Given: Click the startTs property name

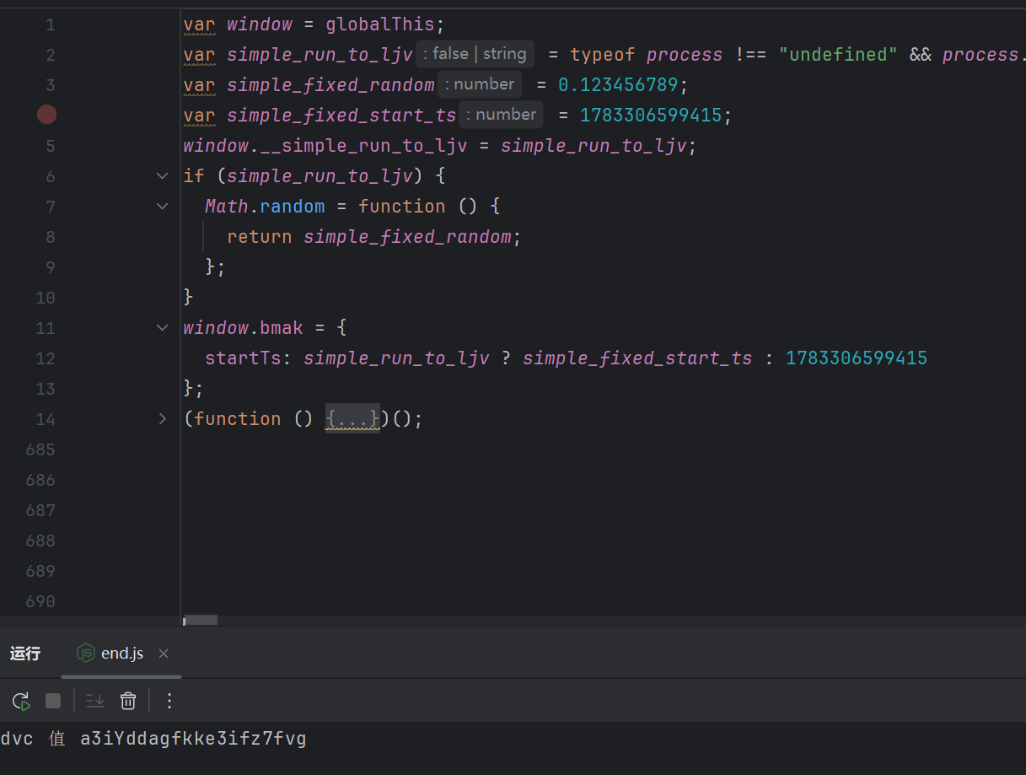Looking at the screenshot, I should pyautogui.click(x=244, y=358).
